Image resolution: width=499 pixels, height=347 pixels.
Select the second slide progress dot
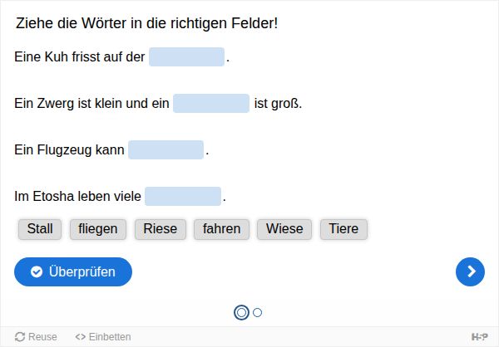tap(257, 313)
